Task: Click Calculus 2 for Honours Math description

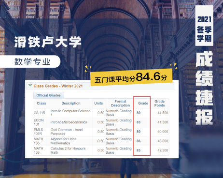Action: coord(68,150)
